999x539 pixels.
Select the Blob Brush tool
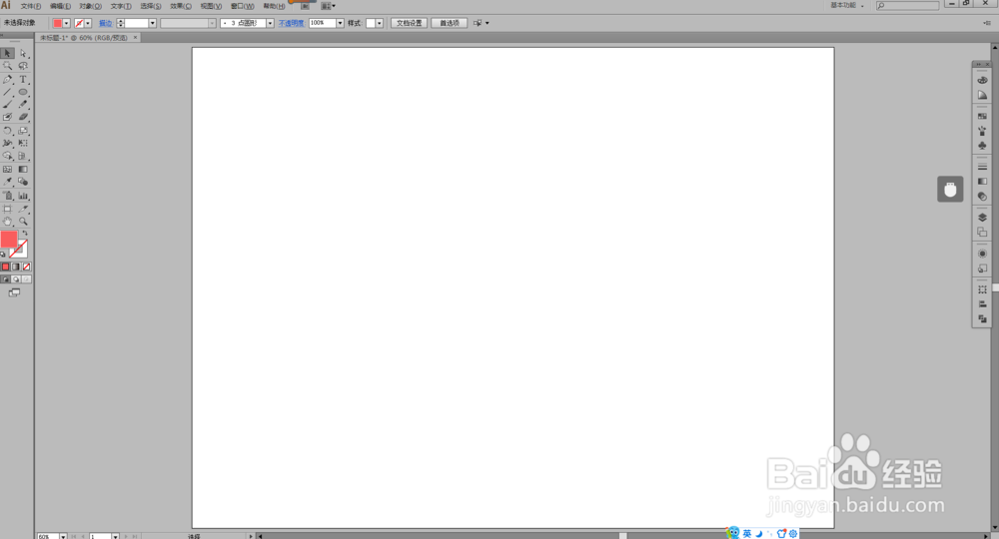coord(8,117)
